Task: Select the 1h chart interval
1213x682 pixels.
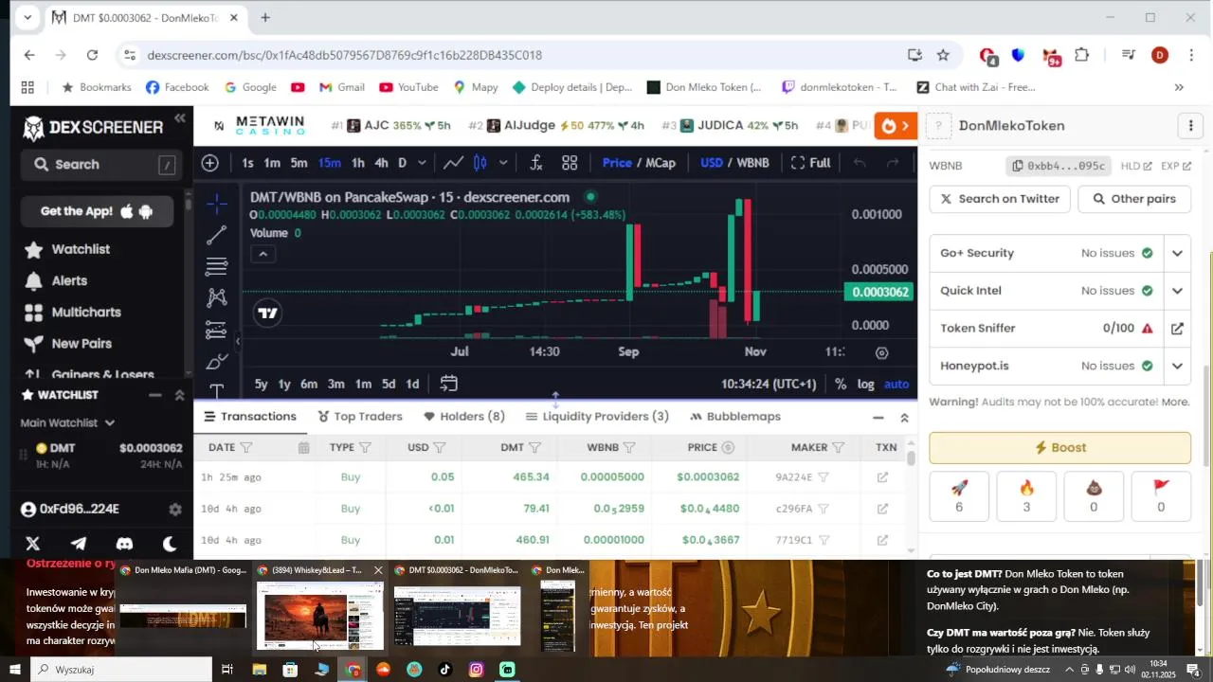Action: point(358,163)
